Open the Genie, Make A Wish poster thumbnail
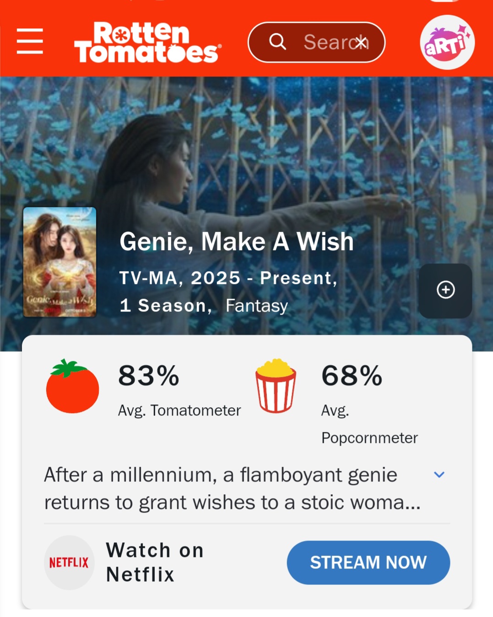The height and width of the screenshot is (617, 493). pyautogui.click(x=60, y=262)
